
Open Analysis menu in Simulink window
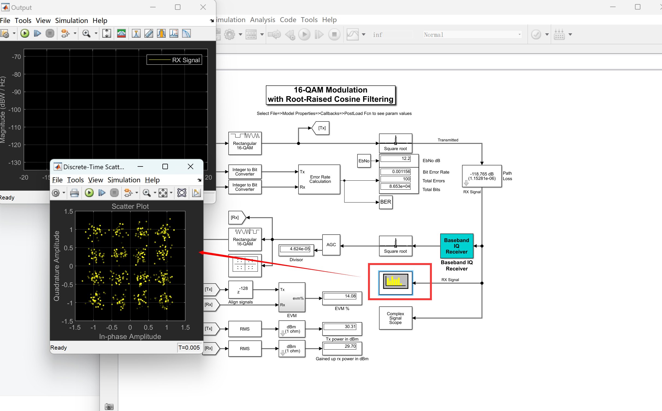(262, 20)
